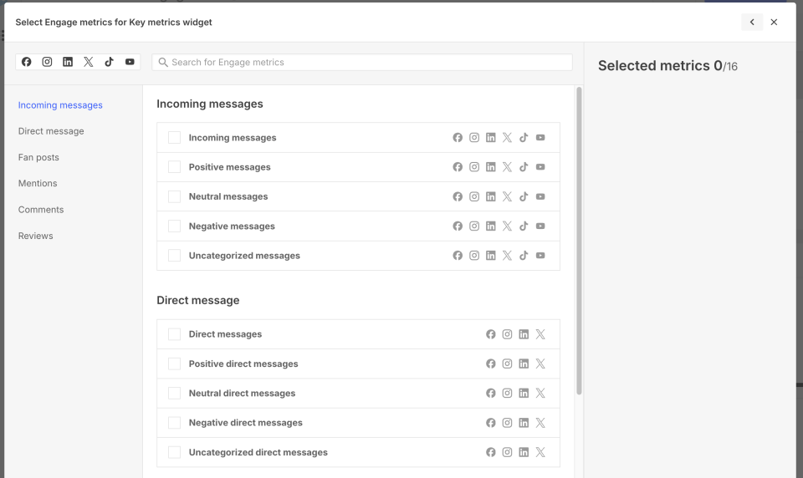
Task: Check the Incoming messages metric checkbox
Action: coord(174,138)
